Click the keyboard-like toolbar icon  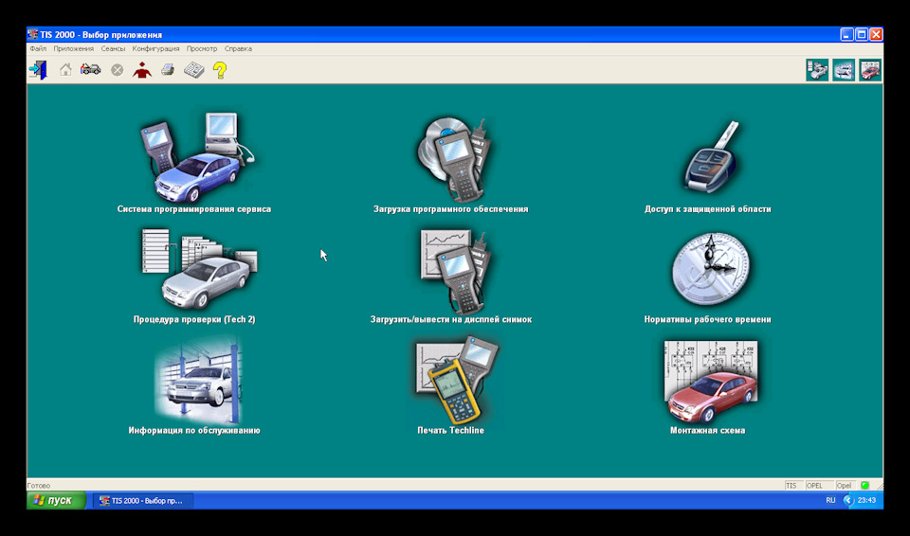coord(193,70)
